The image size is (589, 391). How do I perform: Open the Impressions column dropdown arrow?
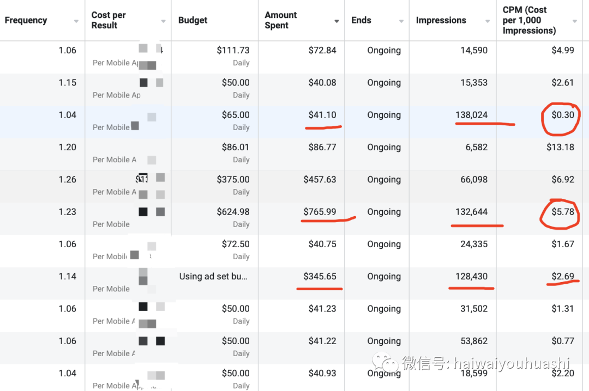pyautogui.click(x=488, y=21)
